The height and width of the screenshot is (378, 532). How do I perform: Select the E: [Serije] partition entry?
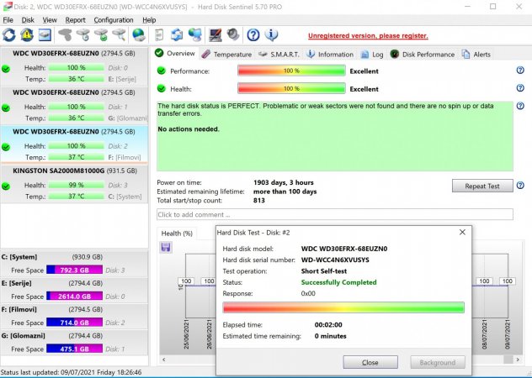[x=74, y=290]
